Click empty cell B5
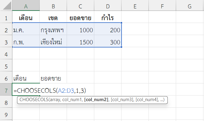Screen dimensions: 204x121 pyautogui.click(x=53, y=65)
